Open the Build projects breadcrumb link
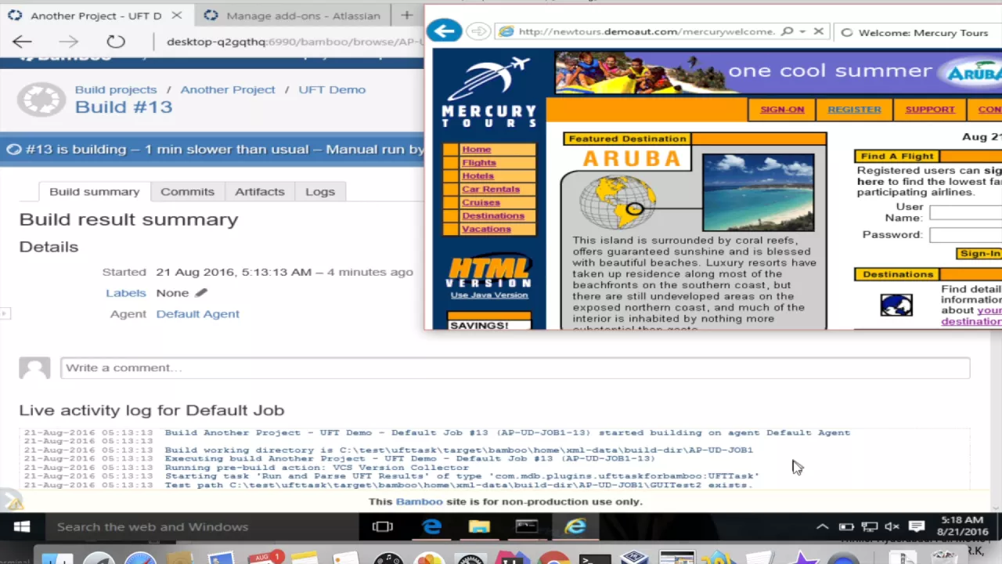This screenshot has width=1002, height=564. click(116, 89)
